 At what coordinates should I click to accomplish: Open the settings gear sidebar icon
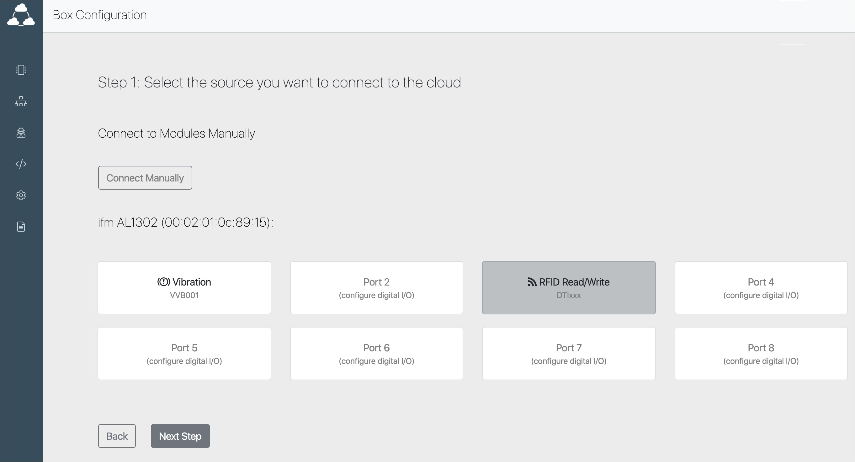[x=21, y=195]
